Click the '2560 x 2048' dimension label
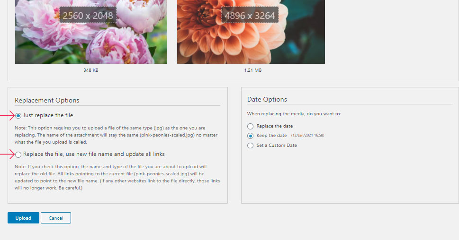The width and height of the screenshot is (459, 240). point(88,15)
